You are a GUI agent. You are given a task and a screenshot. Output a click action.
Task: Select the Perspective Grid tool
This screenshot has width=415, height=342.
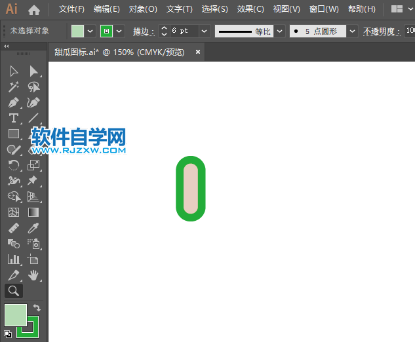(x=33, y=197)
